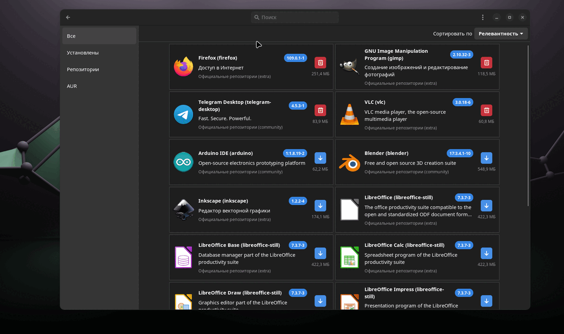Screen dimensions: 564x334
Task: Click Inkscape size 174,1 МБ
Action: [x=320, y=217]
